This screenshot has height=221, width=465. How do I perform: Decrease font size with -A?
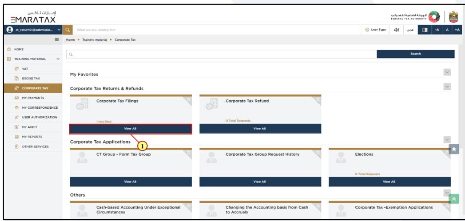coord(437,30)
